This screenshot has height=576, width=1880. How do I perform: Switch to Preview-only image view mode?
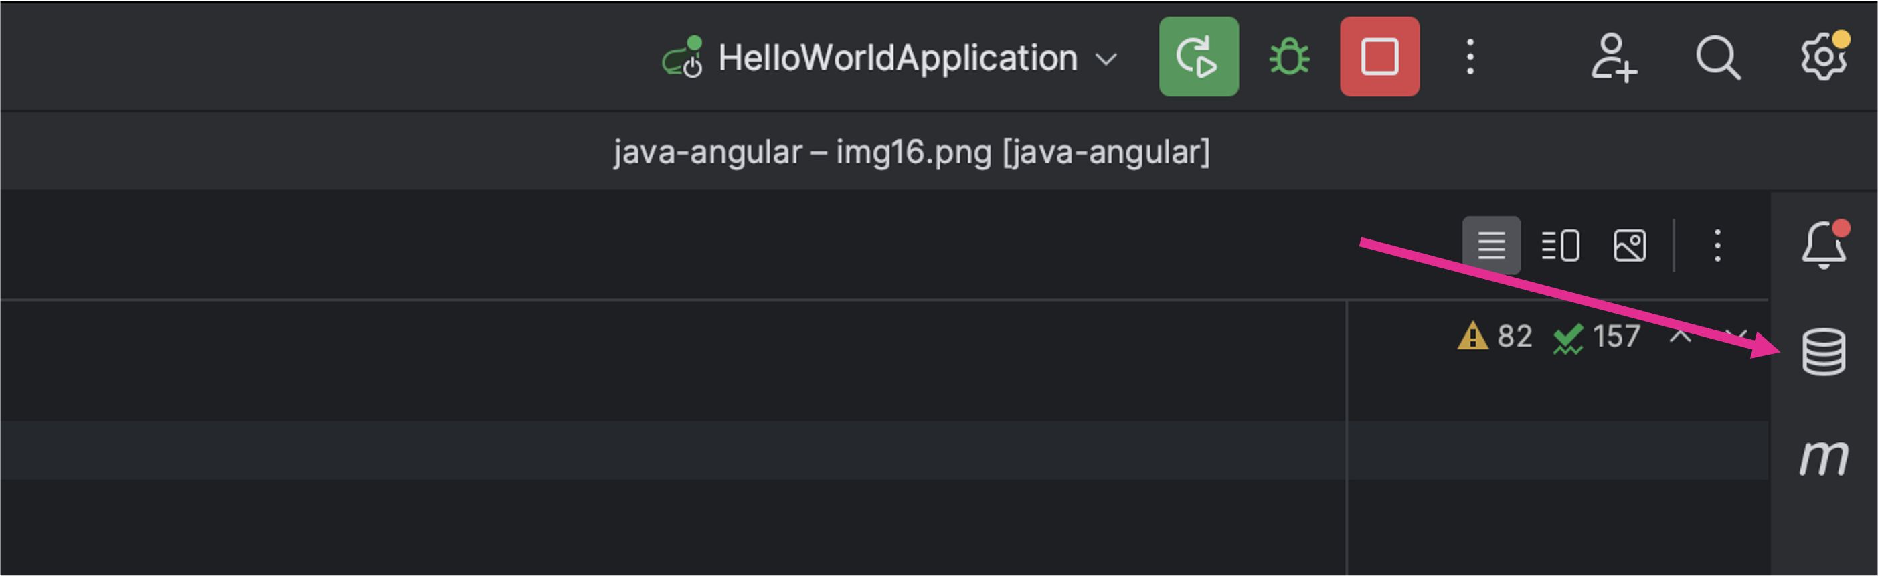pos(1630,245)
